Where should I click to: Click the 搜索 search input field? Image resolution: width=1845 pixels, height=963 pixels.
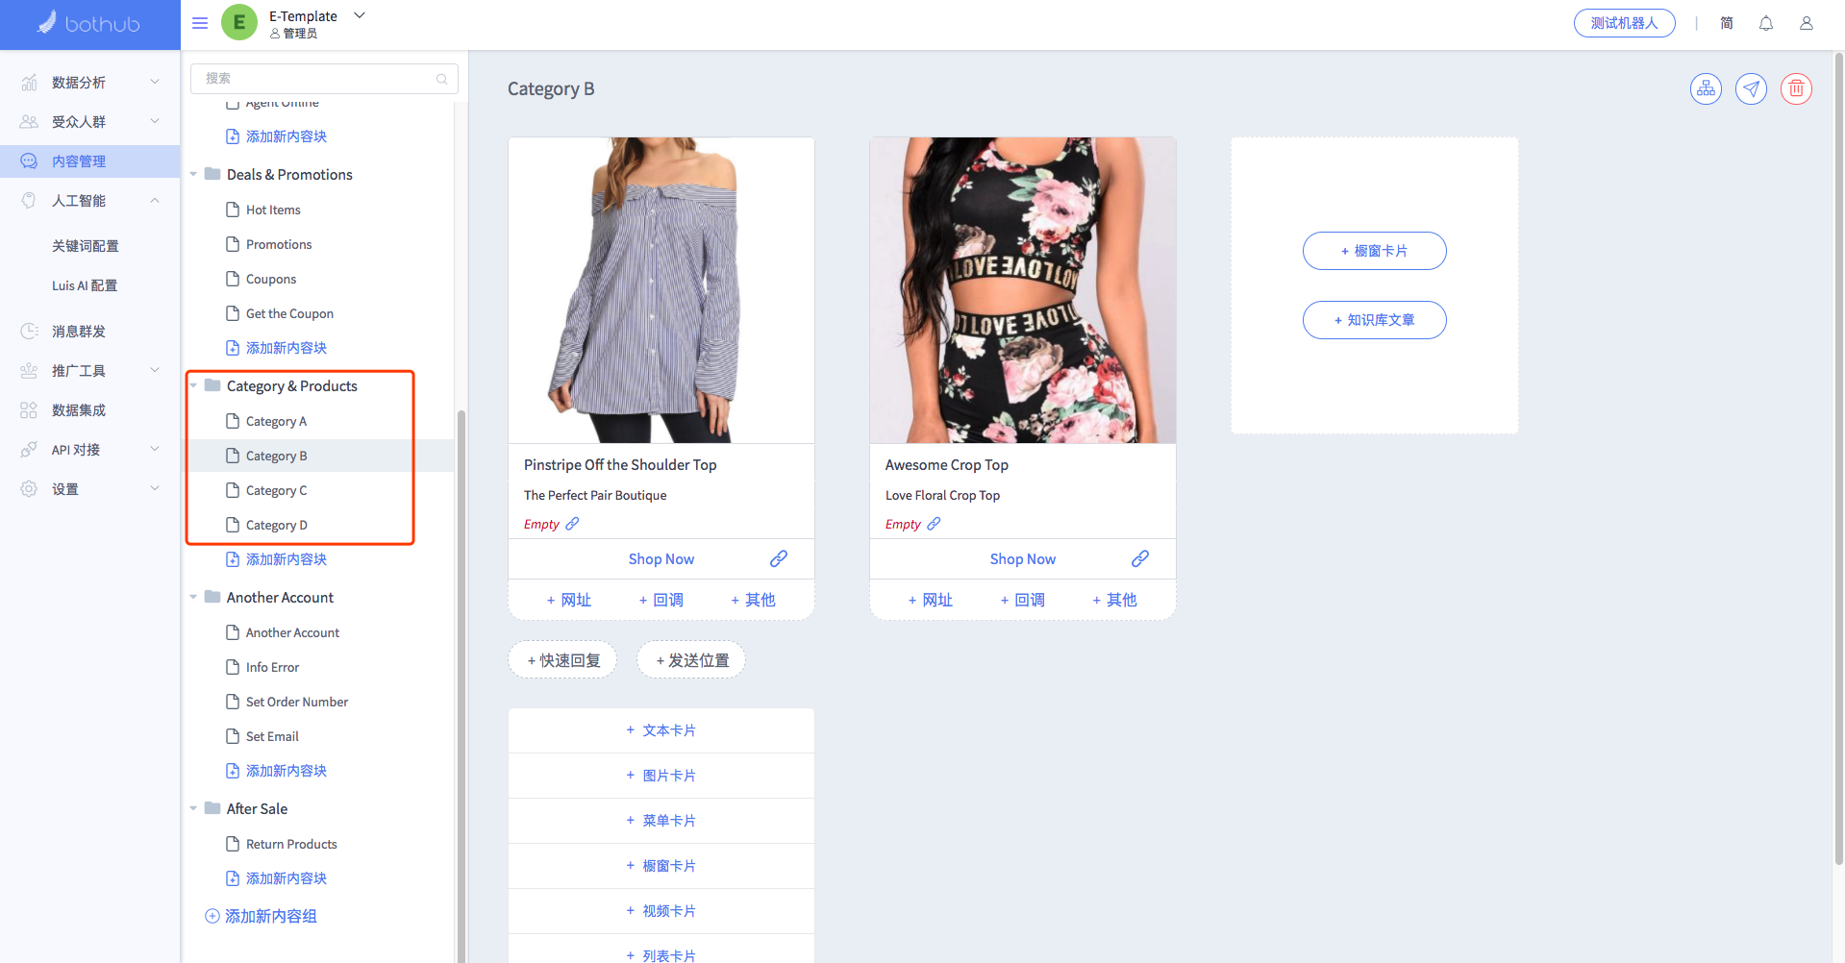tap(324, 79)
